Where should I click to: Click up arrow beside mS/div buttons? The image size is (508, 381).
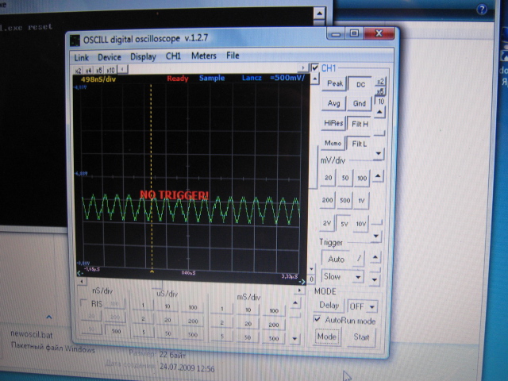click(x=295, y=303)
